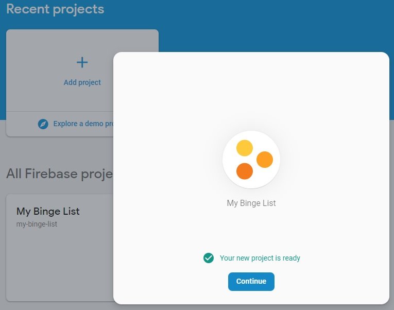The image size is (394, 310).
Task: Click the dark orange dot at logo's bottom
Action: coord(245,171)
